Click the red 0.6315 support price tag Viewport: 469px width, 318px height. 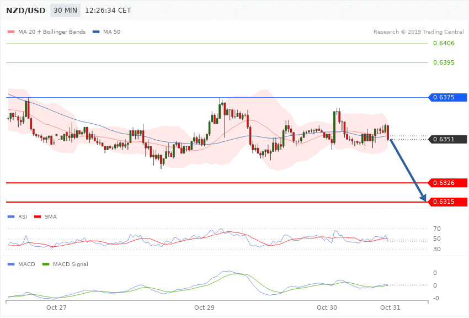(x=447, y=202)
